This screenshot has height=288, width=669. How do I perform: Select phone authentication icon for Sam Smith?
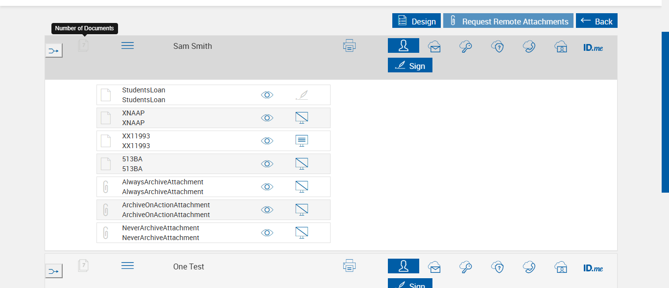[x=529, y=46]
